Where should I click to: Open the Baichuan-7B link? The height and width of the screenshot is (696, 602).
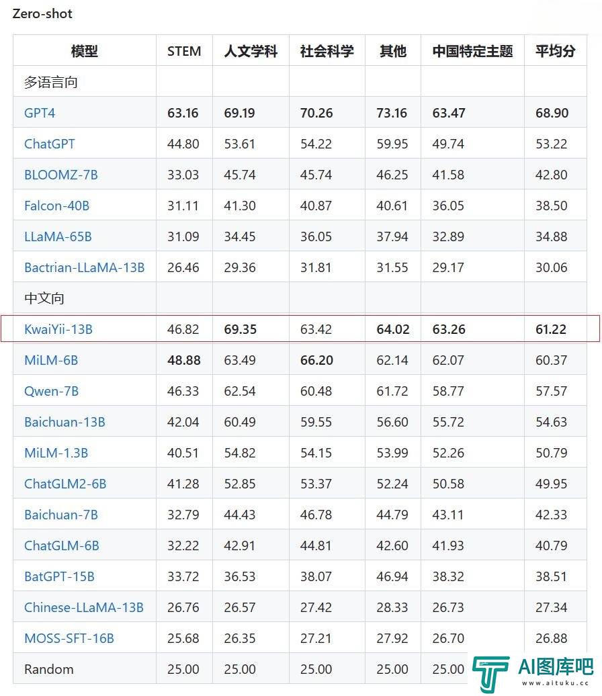[x=61, y=515]
